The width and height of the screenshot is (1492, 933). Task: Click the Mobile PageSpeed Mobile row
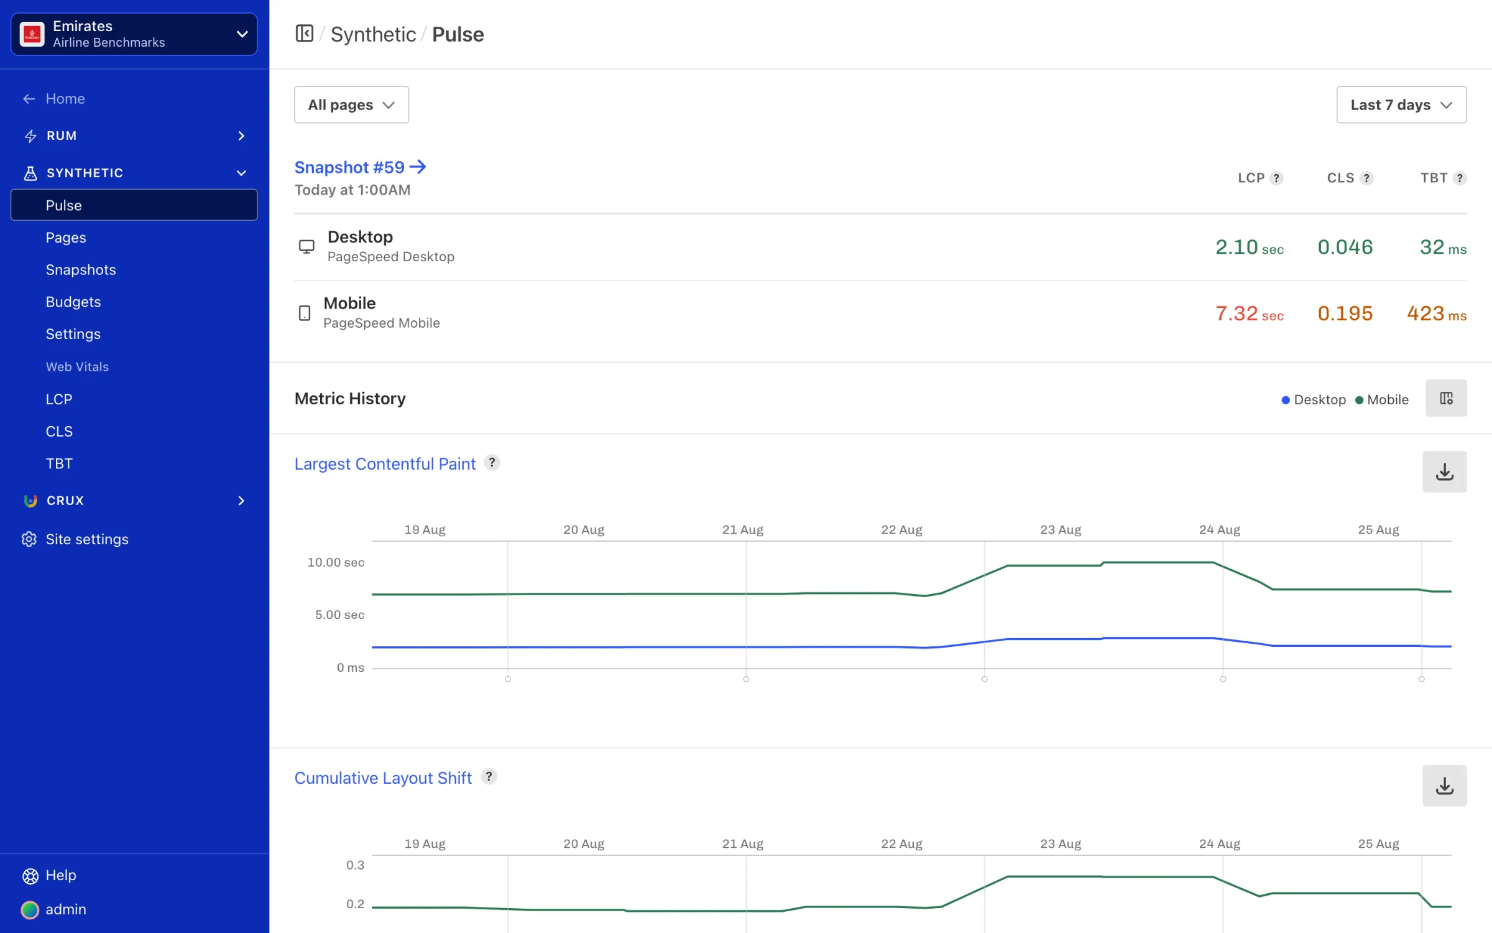[881, 313]
